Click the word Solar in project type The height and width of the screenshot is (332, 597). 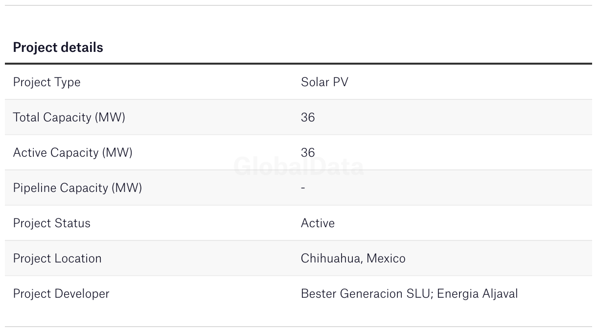pyautogui.click(x=315, y=82)
